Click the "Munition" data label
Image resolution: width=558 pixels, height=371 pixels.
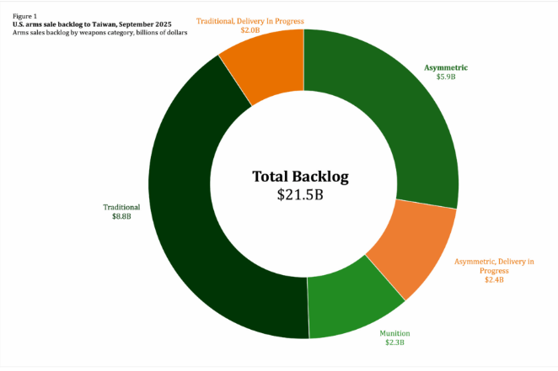(x=395, y=333)
